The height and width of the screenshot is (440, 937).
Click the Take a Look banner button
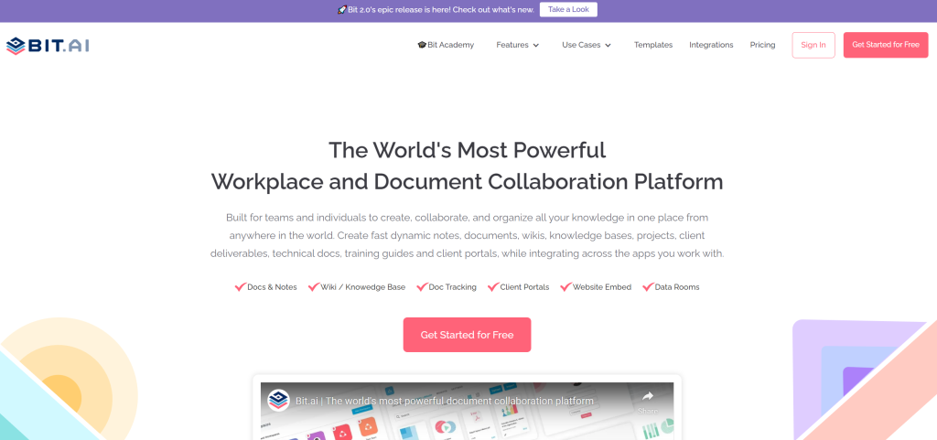[568, 9]
